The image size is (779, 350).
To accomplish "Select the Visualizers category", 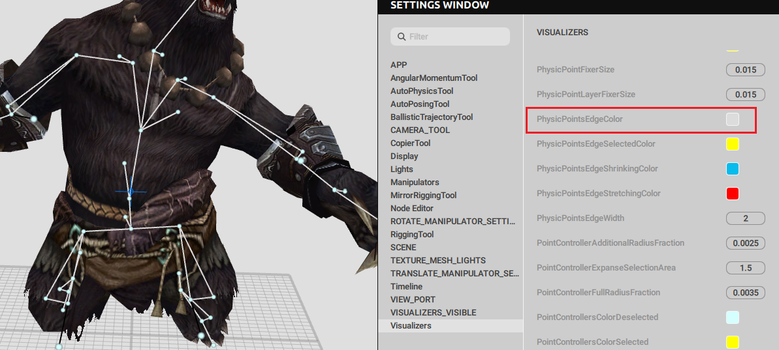I will (450, 326).
